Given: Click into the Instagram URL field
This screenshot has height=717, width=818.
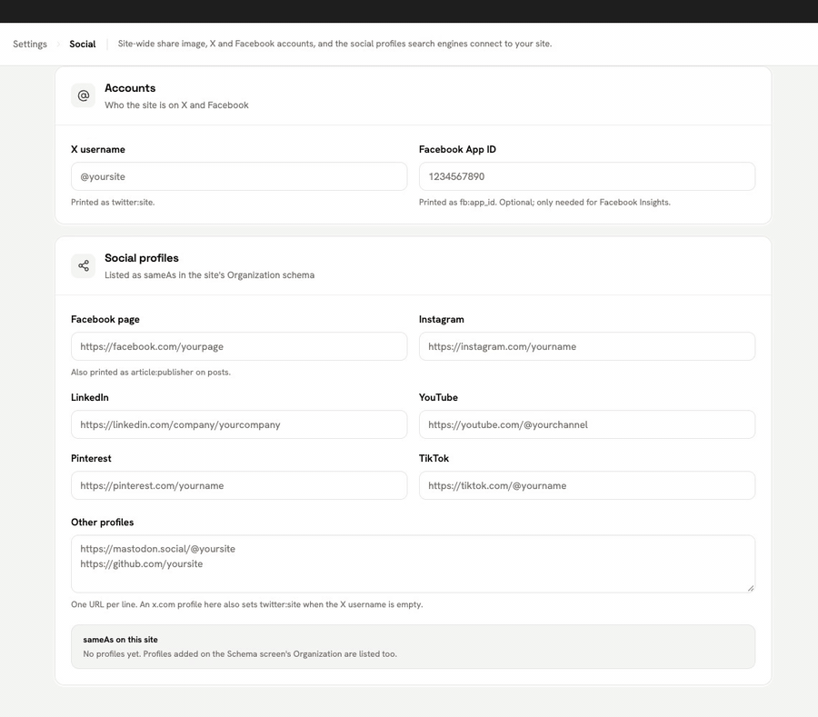Looking at the screenshot, I should click(x=587, y=346).
